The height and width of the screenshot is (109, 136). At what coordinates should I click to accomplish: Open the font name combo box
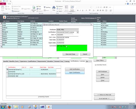(x=84, y=7)
